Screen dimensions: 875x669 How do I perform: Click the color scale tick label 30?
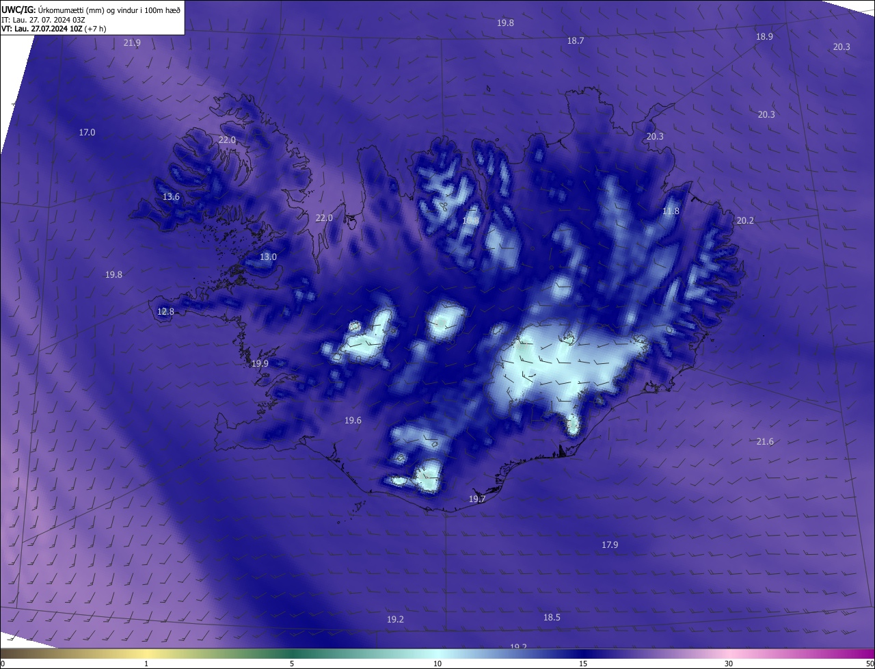[729, 664]
